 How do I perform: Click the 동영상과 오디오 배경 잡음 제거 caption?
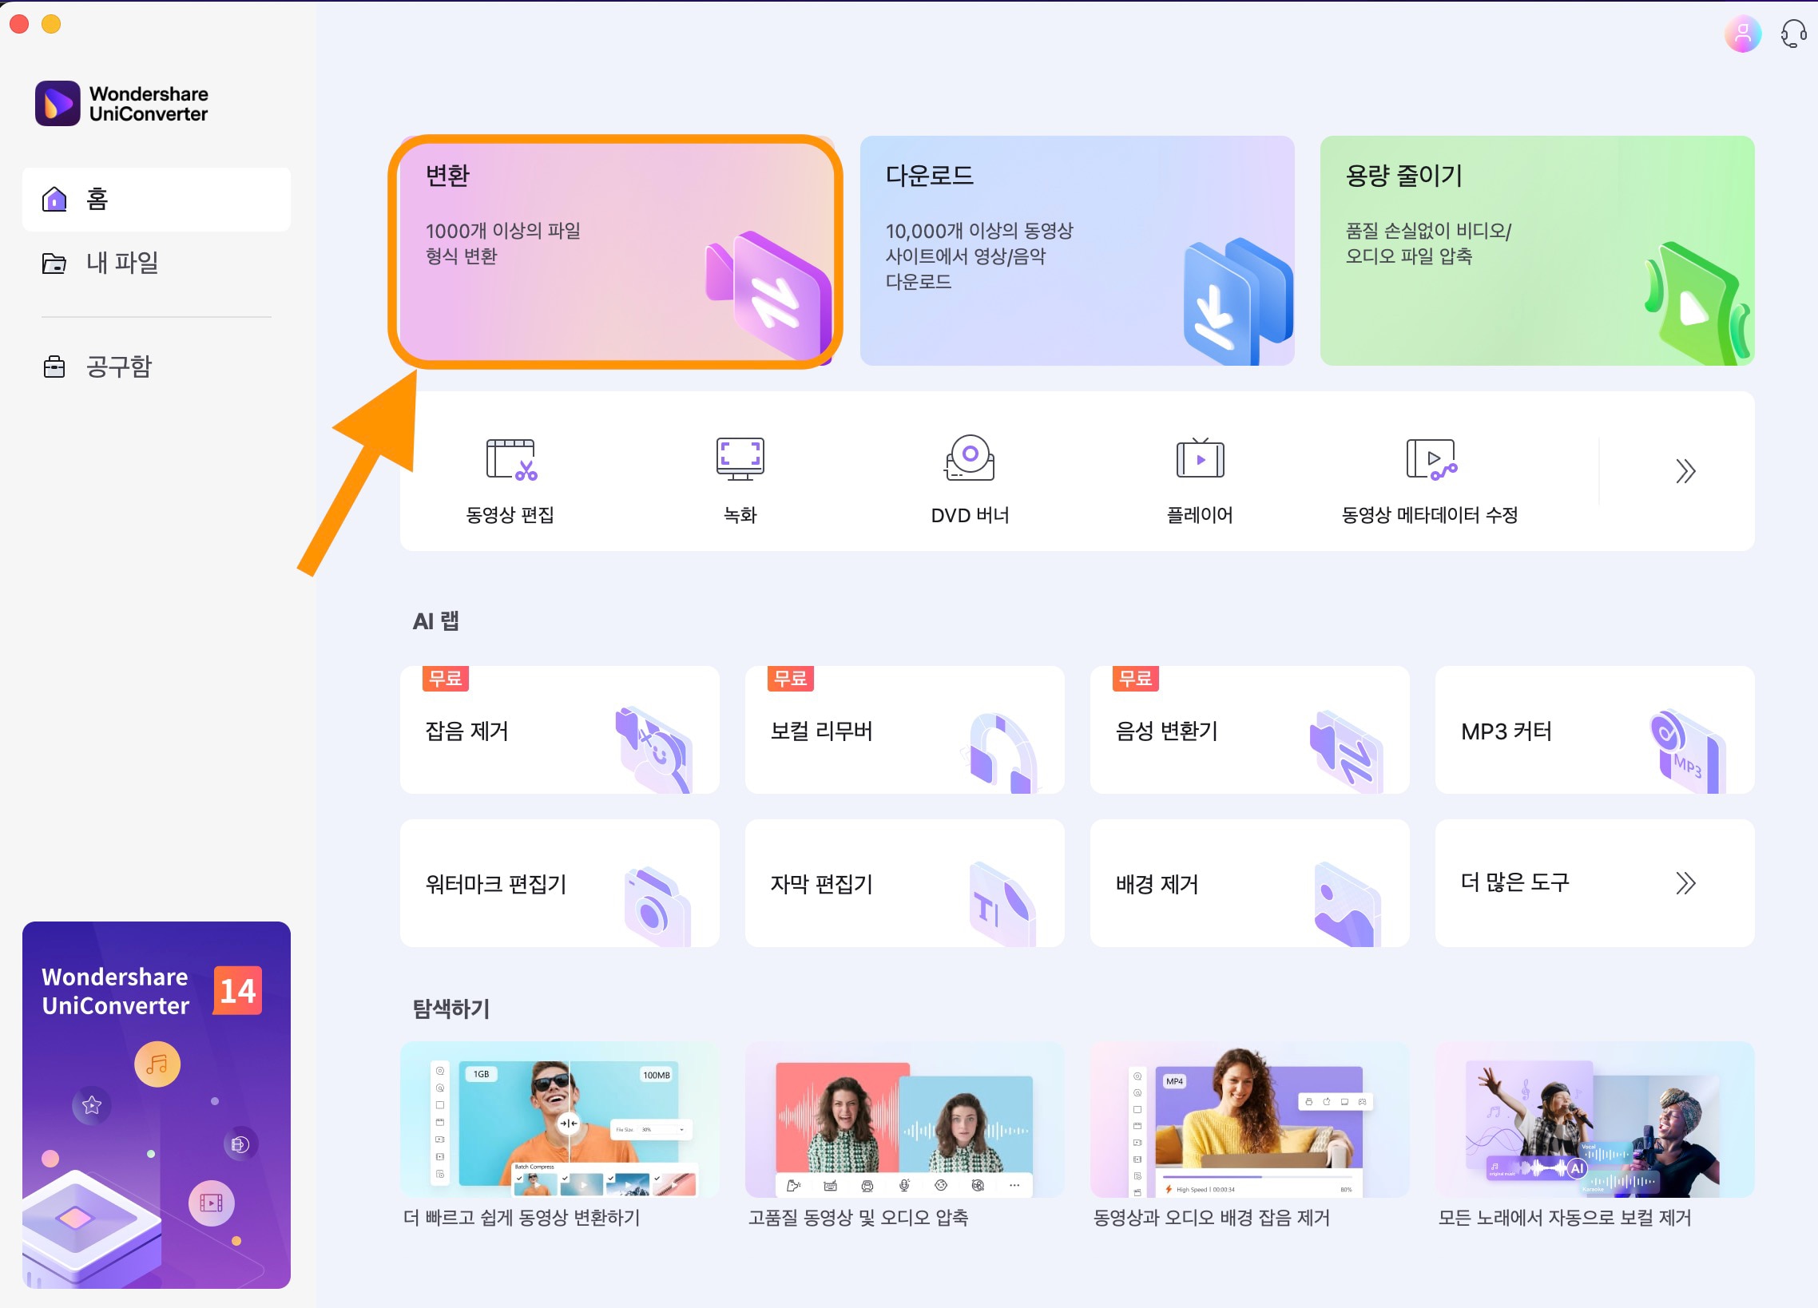[x=1211, y=1219]
